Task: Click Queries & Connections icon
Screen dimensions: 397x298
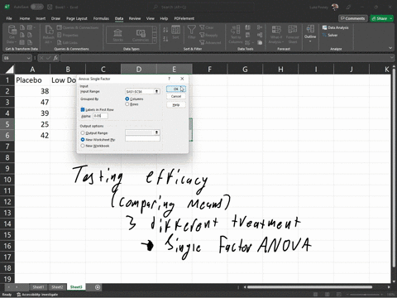Action: click(60, 27)
